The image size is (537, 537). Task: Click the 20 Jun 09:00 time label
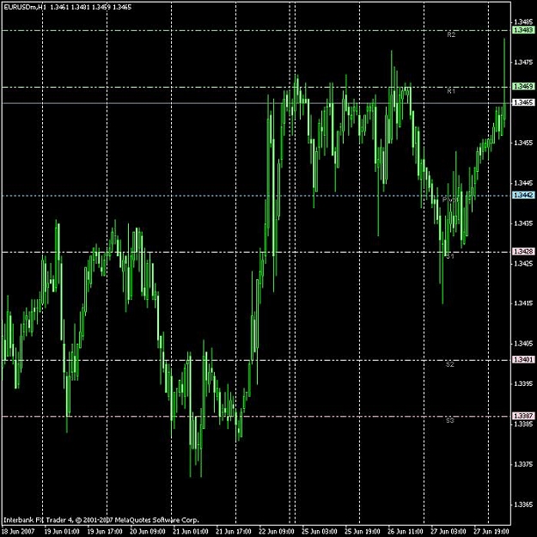(x=148, y=532)
